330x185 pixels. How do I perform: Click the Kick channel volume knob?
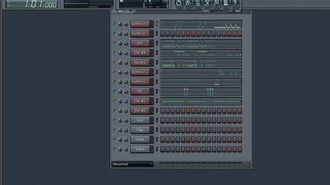(126, 120)
